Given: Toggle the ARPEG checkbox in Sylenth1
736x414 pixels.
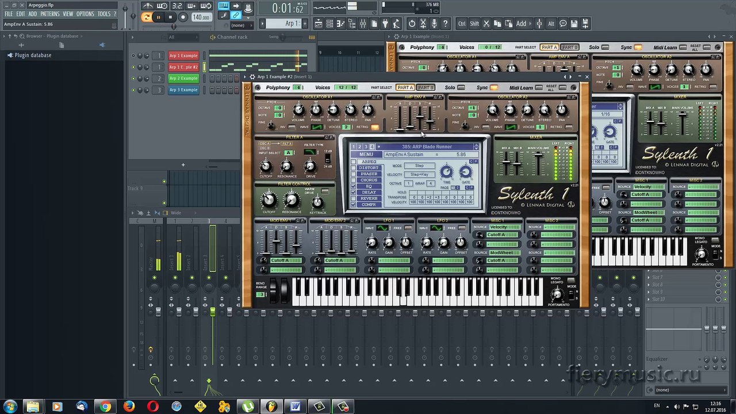Looking at the screenshot, I should point(353,162).
